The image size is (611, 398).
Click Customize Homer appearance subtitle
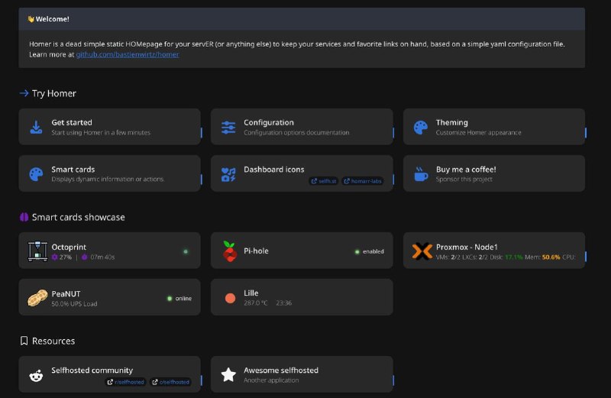click(x=479, y=132)
